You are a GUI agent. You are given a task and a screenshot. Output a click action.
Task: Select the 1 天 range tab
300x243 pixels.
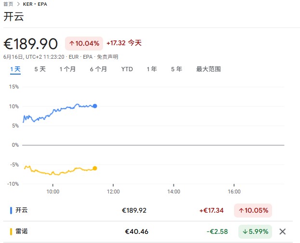(15, 69)
